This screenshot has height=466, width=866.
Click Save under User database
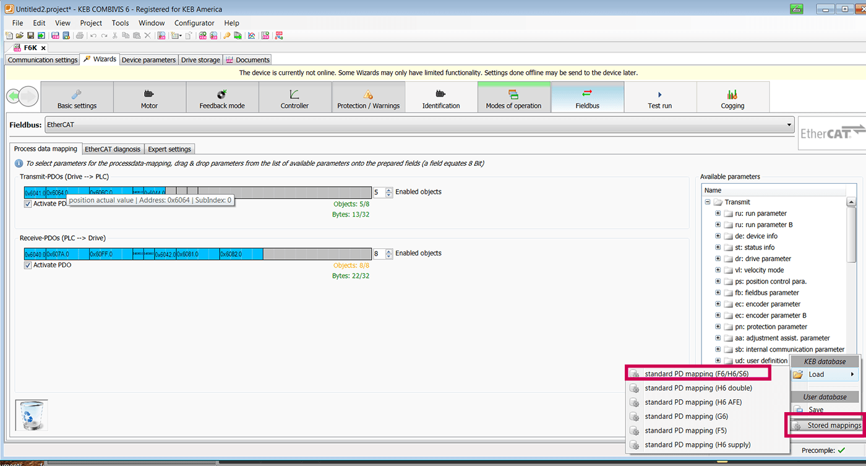tap(825, 410)
